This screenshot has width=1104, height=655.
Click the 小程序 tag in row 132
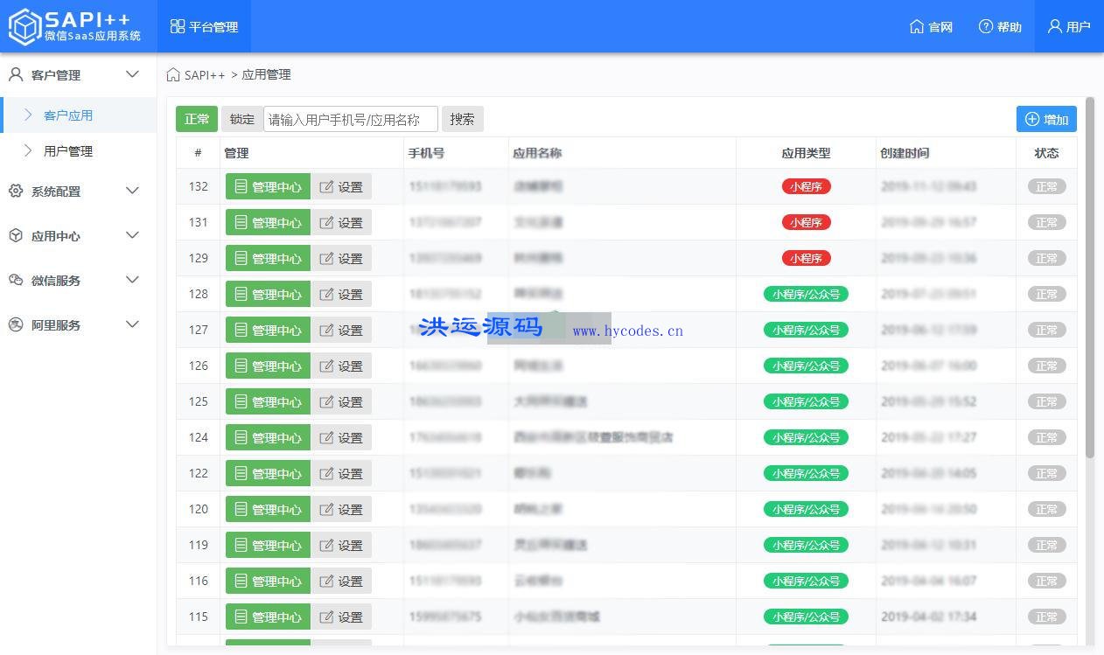click(x=806, y=186)
